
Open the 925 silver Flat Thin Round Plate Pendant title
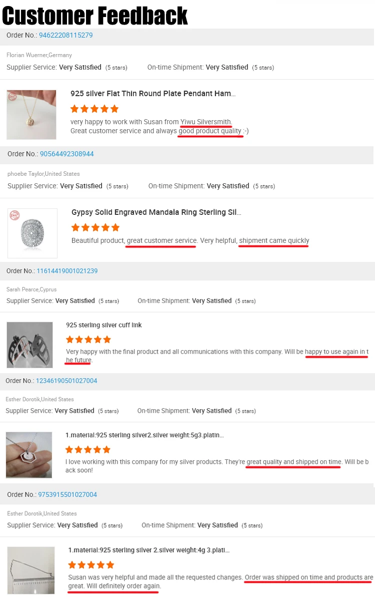pos(153,94)
